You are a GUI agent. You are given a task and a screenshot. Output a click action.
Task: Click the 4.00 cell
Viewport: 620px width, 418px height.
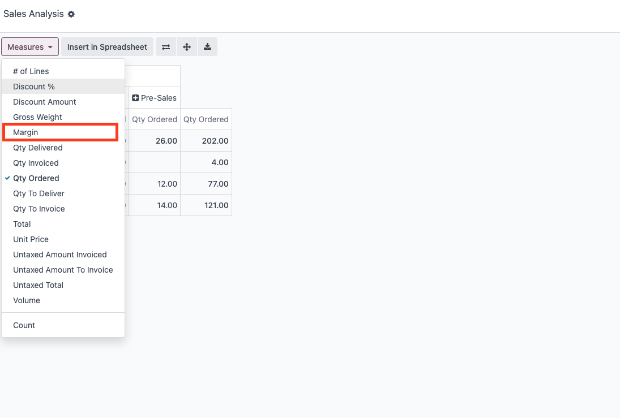click(206, 162)
